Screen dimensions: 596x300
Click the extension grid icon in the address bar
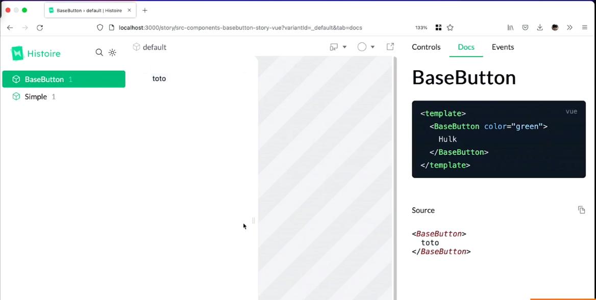click(438, 28)
